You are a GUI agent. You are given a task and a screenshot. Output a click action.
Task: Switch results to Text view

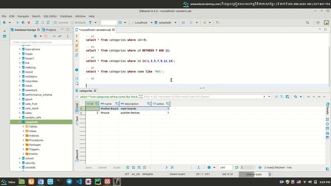pos(77,120)
